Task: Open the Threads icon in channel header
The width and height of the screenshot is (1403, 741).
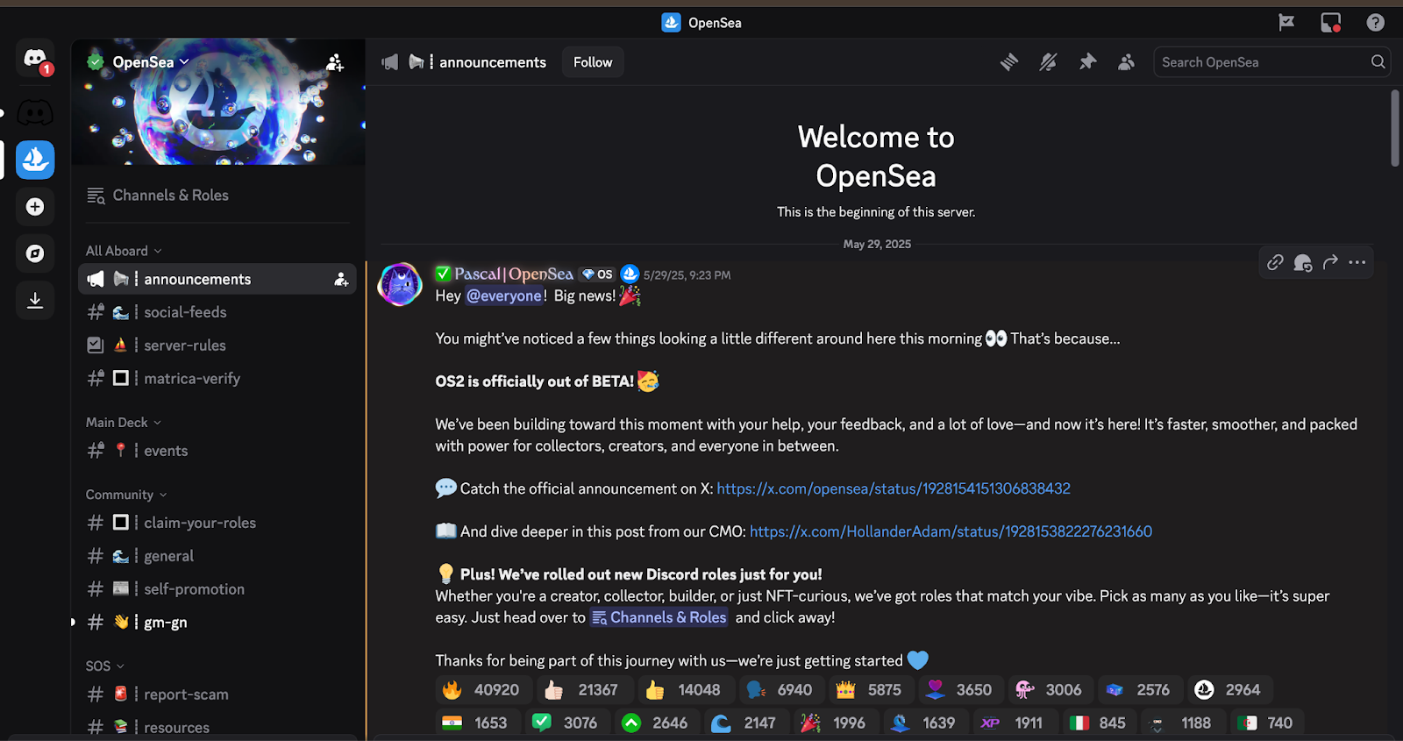Action: point(1009,62)
